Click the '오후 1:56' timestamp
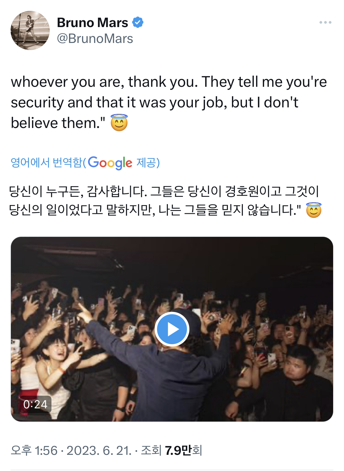344x471 pixels. pyautogui.click(x=34, y=450)
